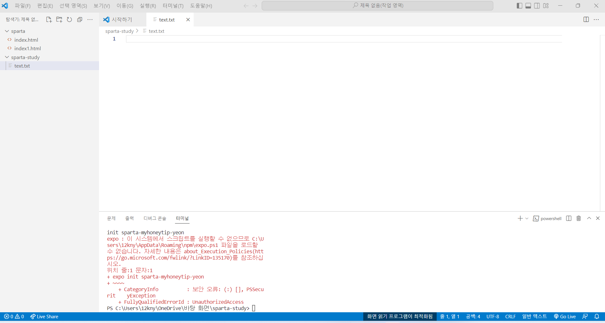Open index1.html in the explorer

[49, 48]
